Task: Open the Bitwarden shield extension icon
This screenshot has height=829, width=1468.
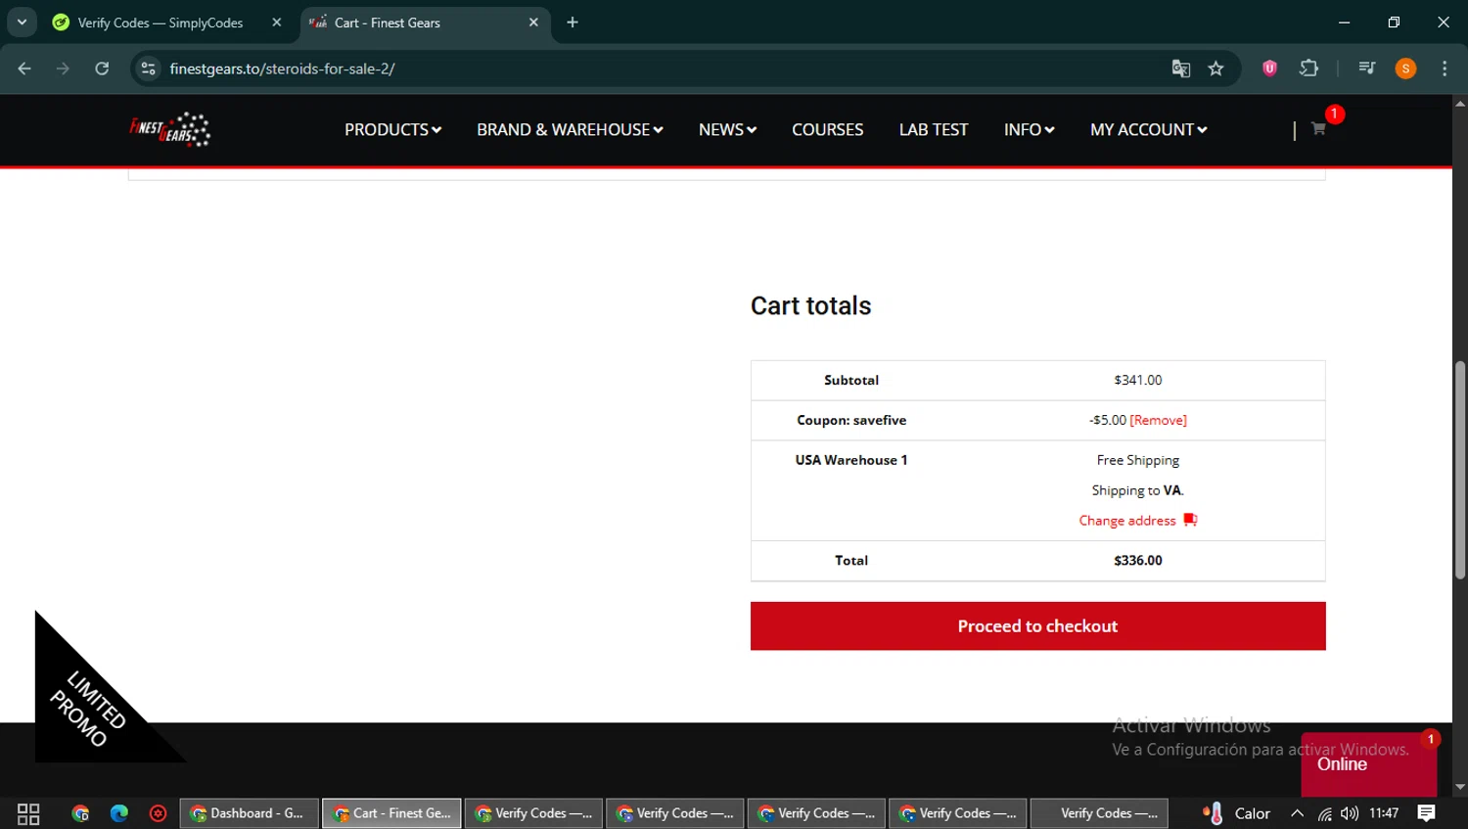Action: coord(1269,69)
